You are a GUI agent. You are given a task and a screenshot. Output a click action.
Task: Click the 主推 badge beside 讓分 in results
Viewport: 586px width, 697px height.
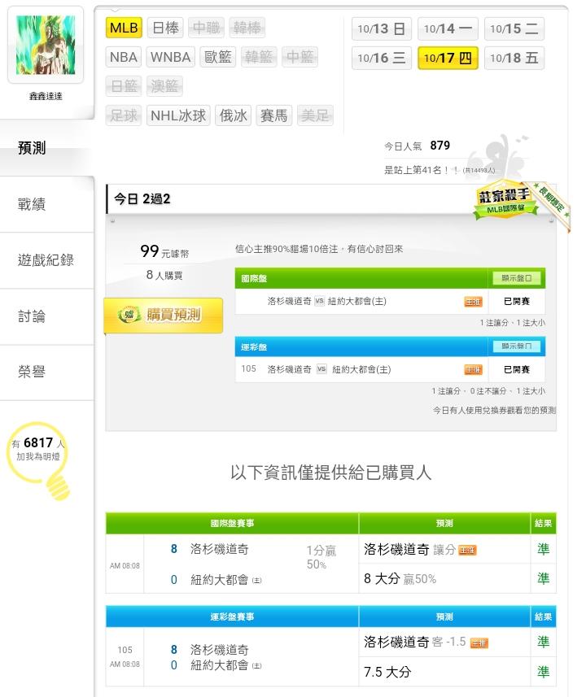(x=467, y=551)
